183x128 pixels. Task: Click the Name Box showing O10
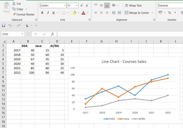13,34
